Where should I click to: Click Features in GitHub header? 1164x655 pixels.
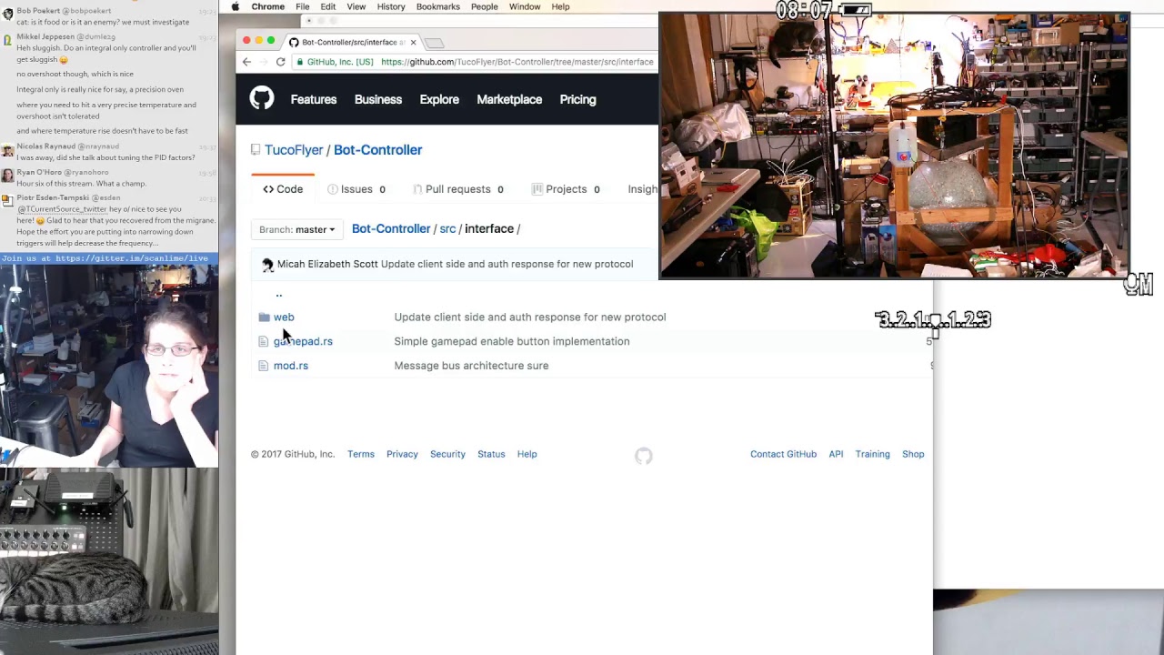(x=314, y=99)
